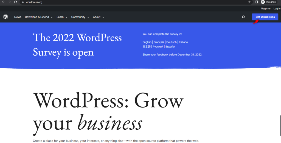The height and width of the screenshot is (143, 281).
Task: Open site search magnifier icon
Action: pos(243,17)
